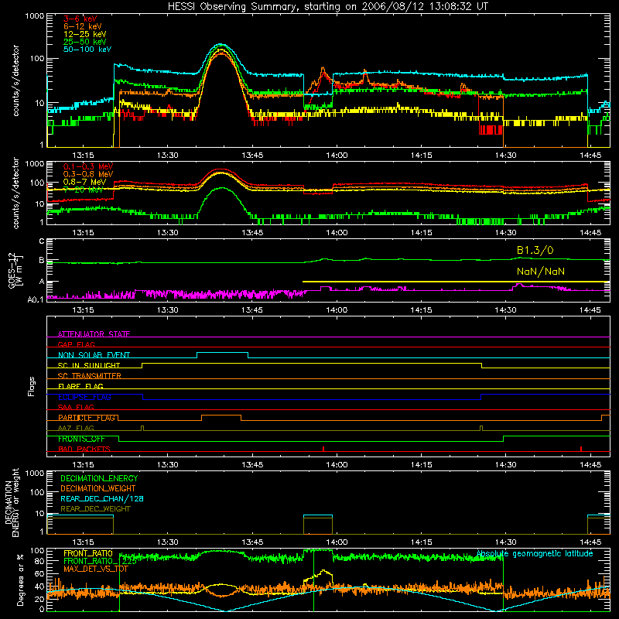Click the 12-25 keV legend entry
The image size is (619, 619).
pyautogui.click(x=85, y=34)
